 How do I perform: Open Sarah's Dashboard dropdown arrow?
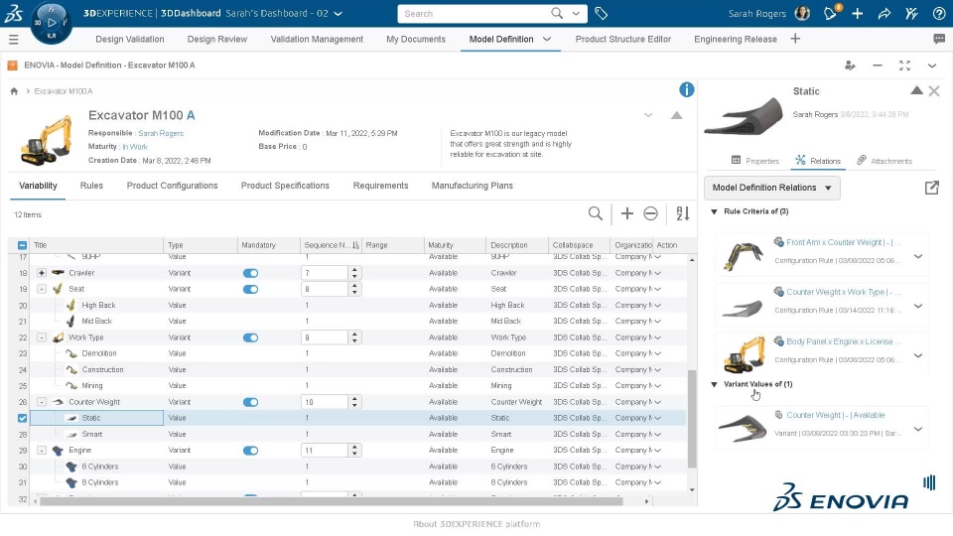coord(339,13)
